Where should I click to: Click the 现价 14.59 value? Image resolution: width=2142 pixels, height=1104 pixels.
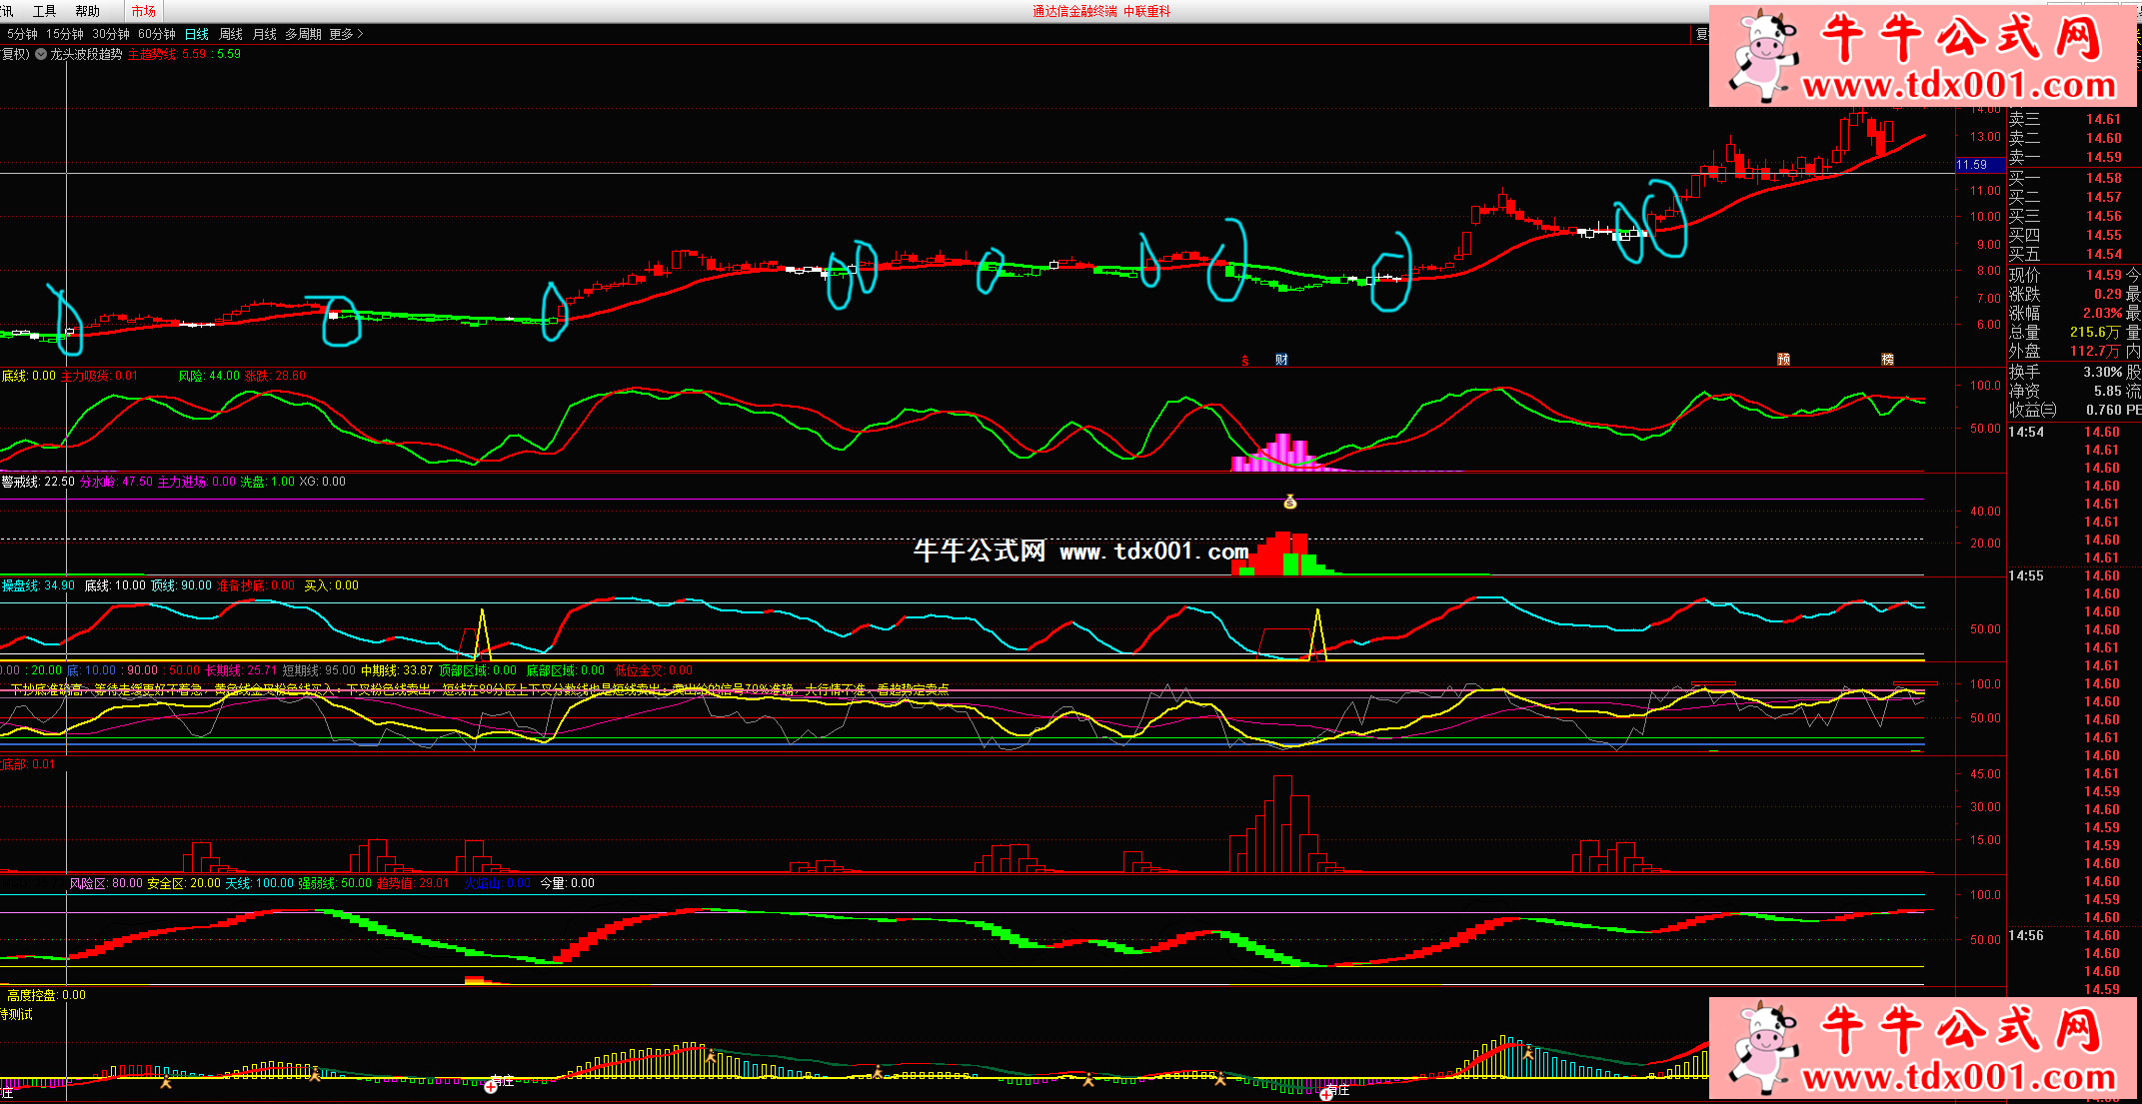2103,275
